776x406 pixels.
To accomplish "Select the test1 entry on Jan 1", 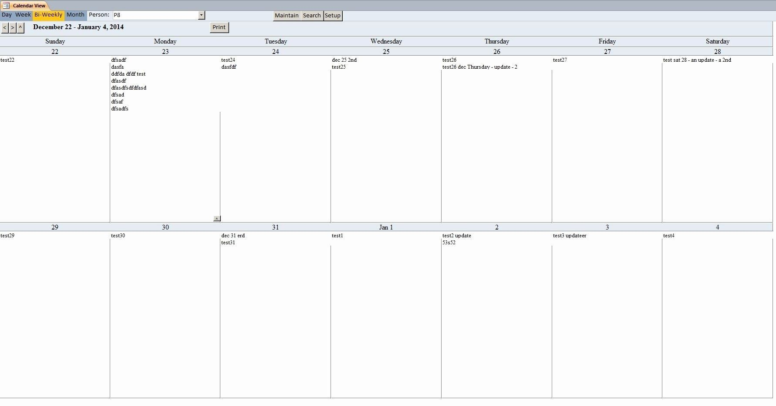I will [337, 236].
